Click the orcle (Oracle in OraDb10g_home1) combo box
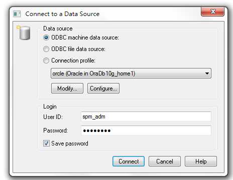This screenshot has height=180, width=233. (131, 73)
